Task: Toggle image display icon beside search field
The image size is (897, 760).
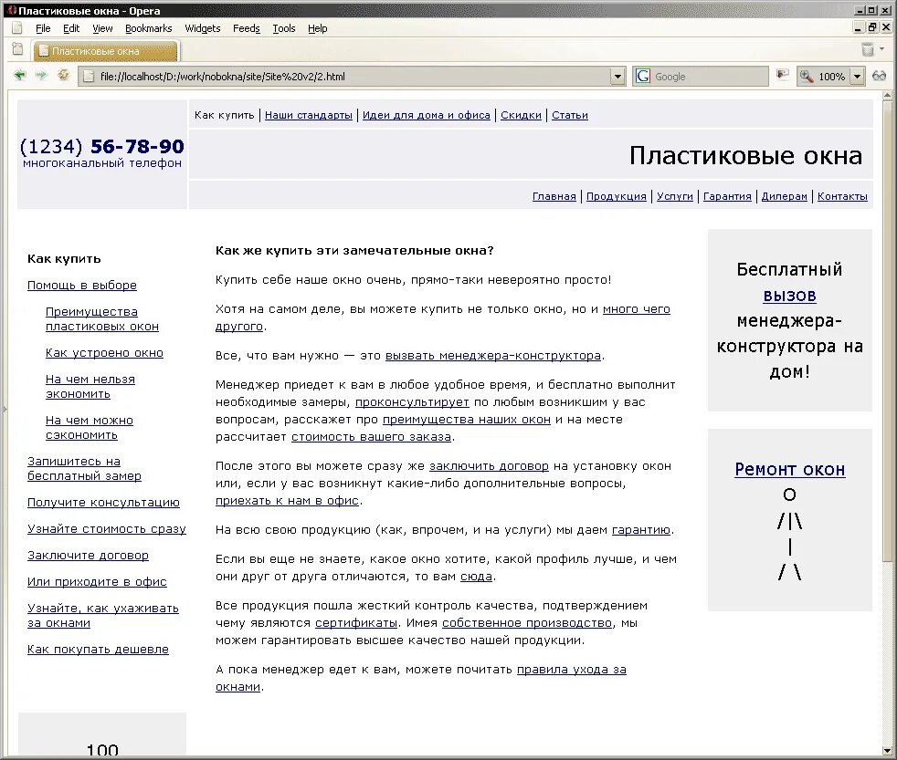Action: (x=782, y=75)
